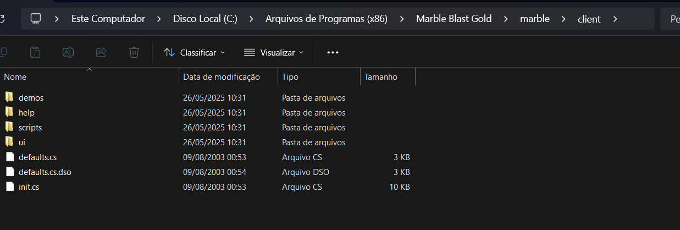The height and width of the screenshot is (230, 680).
Task: Go to Disco Local (C:) breadcrumb
Action: click(205, 19)
